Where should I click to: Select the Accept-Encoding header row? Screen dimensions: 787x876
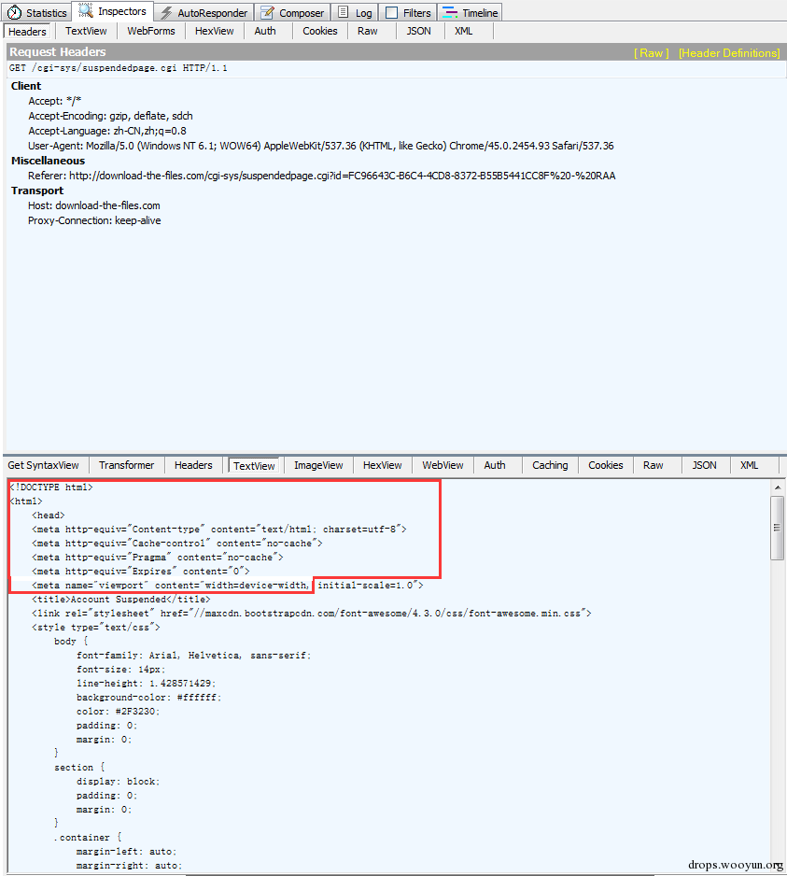pyautogui.click(x=110, y=116)
